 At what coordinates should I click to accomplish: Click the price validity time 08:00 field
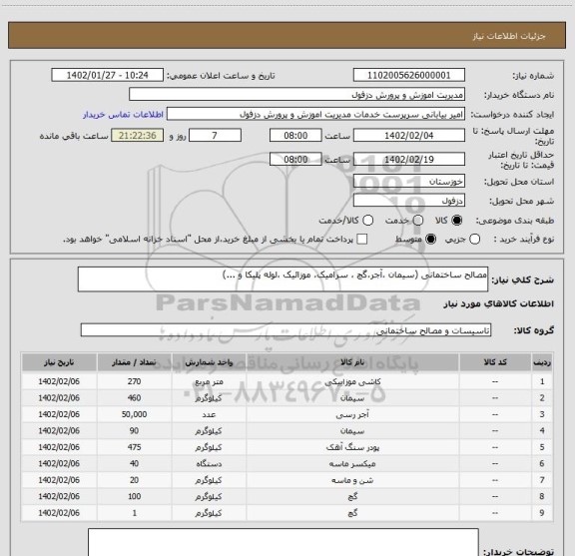(x=295, y=160)
